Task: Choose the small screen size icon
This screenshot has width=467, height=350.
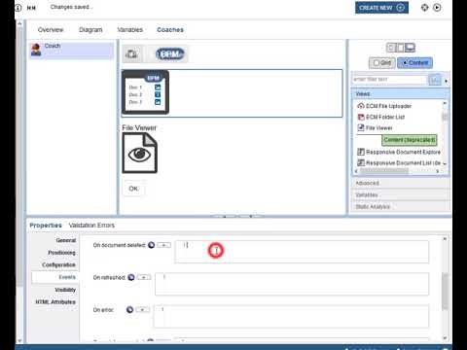Action: (x=391, y=48)
